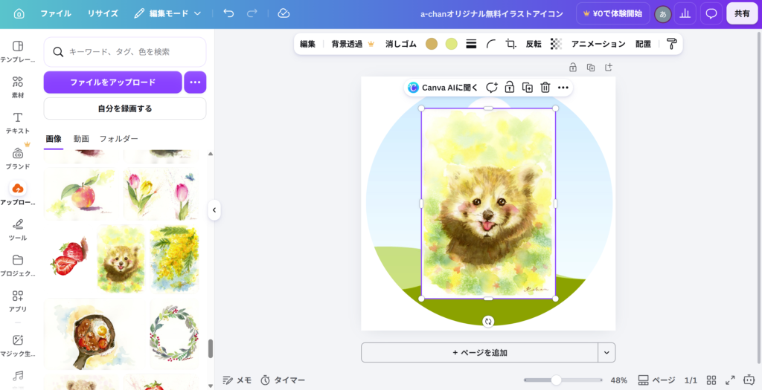Screen dimensions: 762x390
Task: Open the ツール panel
Action: click(18, 230)
